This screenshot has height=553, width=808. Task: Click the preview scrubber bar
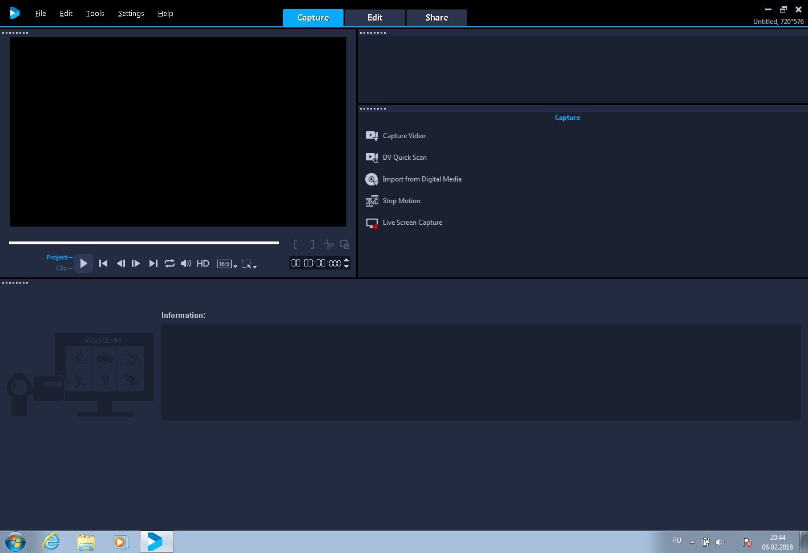click(144, 243)
